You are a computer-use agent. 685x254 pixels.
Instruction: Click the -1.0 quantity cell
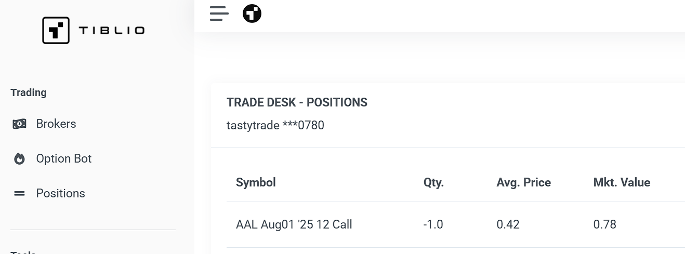coord(433,224)
